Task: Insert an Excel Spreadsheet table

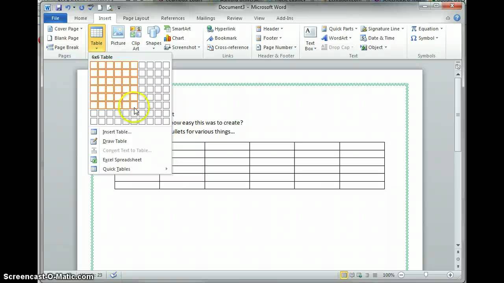Action: point(130,160)
